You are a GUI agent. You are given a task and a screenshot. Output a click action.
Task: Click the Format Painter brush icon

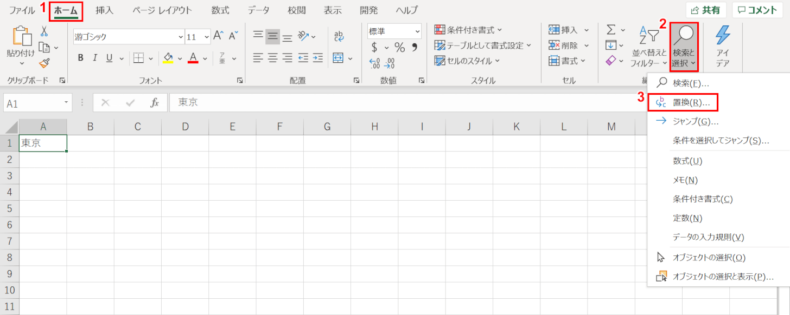coord(44,63)
